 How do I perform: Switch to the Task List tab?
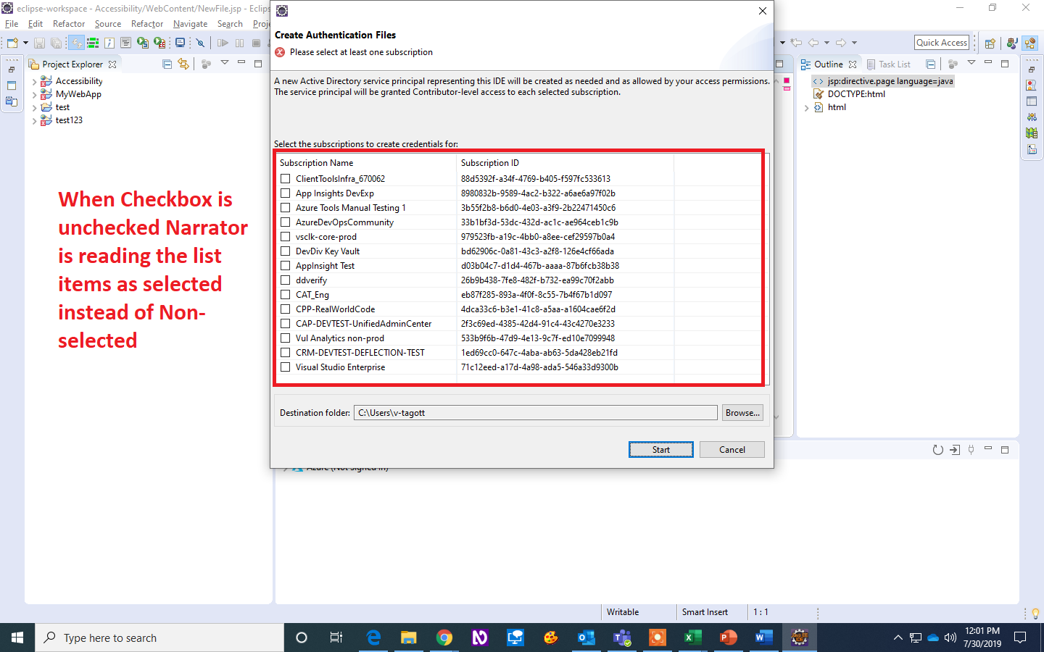(894, 64)
